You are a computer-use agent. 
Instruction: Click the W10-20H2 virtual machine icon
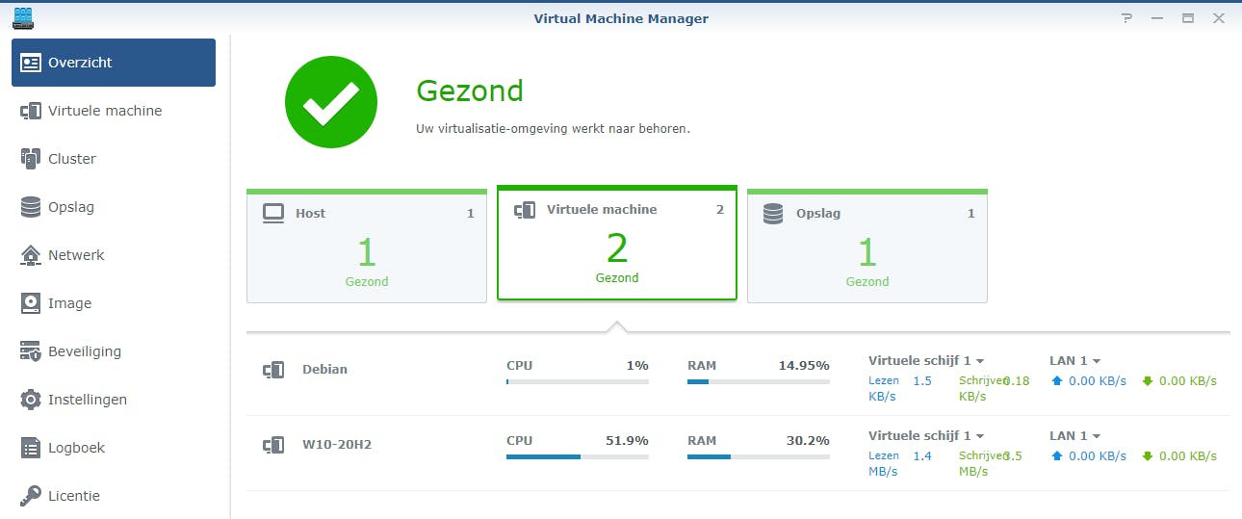273,445
